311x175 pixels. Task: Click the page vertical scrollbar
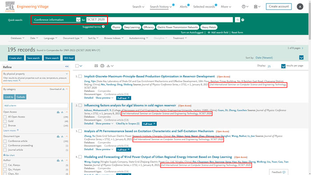tap(310, 20)
